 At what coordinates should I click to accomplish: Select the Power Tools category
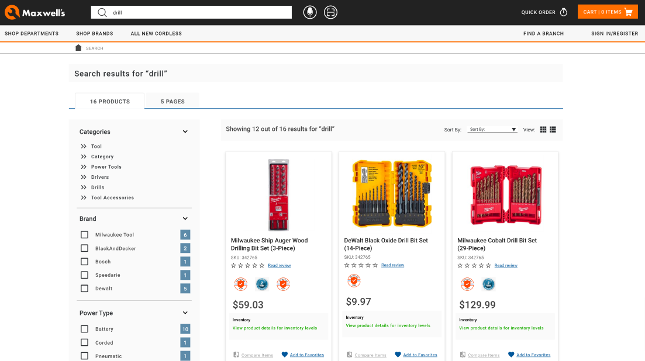click(x=106, y=166)
